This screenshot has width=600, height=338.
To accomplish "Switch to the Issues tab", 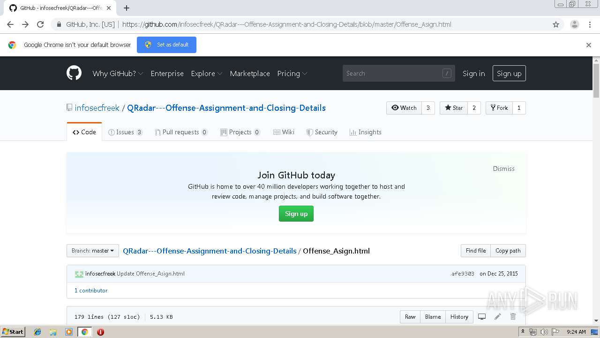I will tap(125, 132).
